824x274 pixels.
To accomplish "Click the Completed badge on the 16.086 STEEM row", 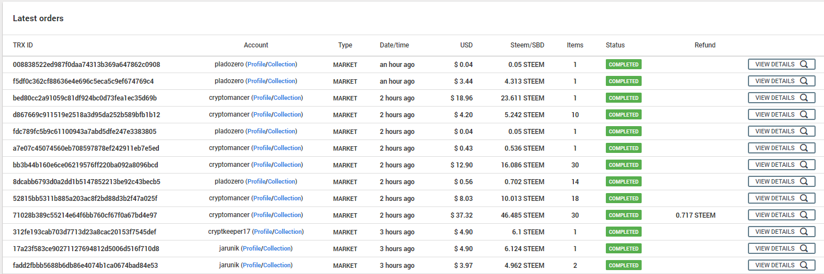I will 623,165.
